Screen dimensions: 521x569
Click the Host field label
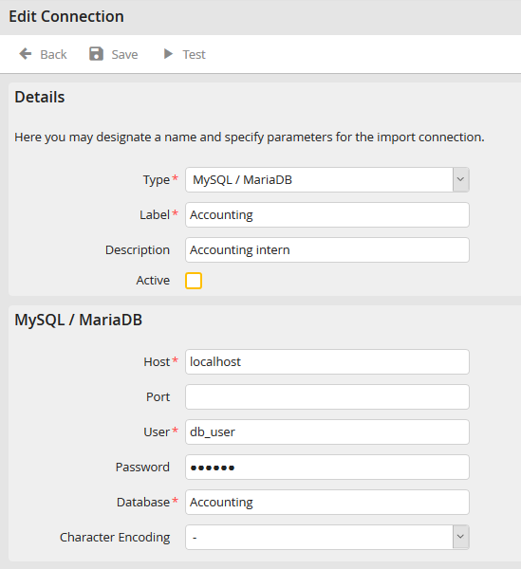[x=157, y=362]
